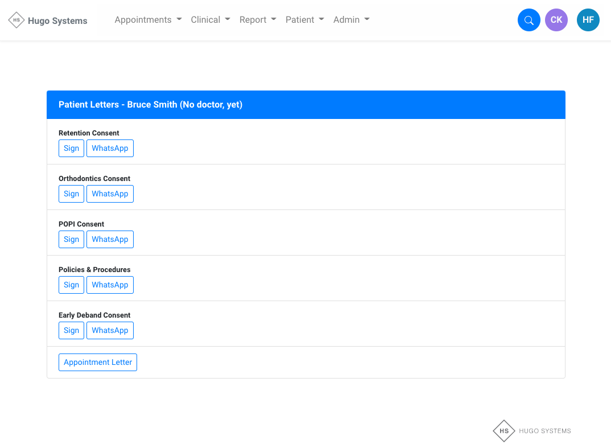Sign the Orthodontics Consent letter
The width and height of the screenshot is (611, 444).
coord(71,194)
